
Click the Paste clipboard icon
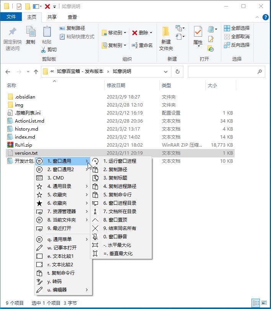(x=47, y=31)
